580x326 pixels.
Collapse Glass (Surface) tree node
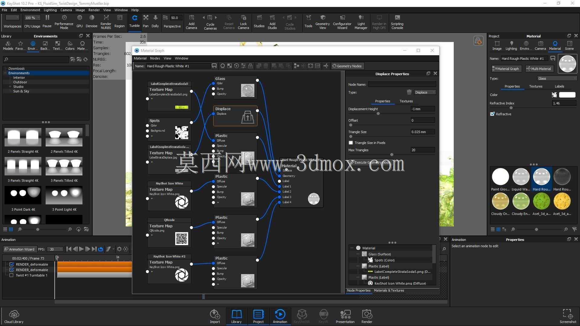click(358, 254)
